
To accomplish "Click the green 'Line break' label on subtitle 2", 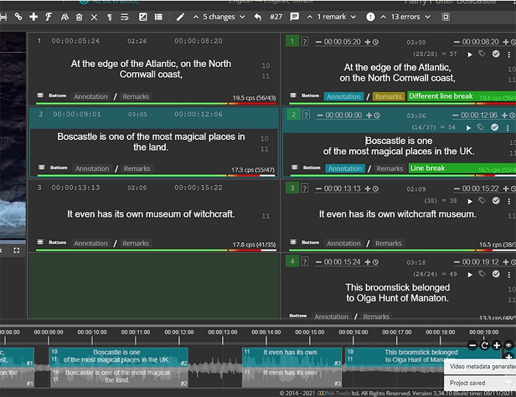I will tap(427, 168).
